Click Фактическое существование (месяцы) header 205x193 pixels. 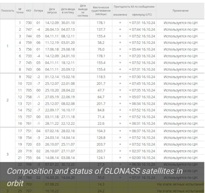[100, 11]
